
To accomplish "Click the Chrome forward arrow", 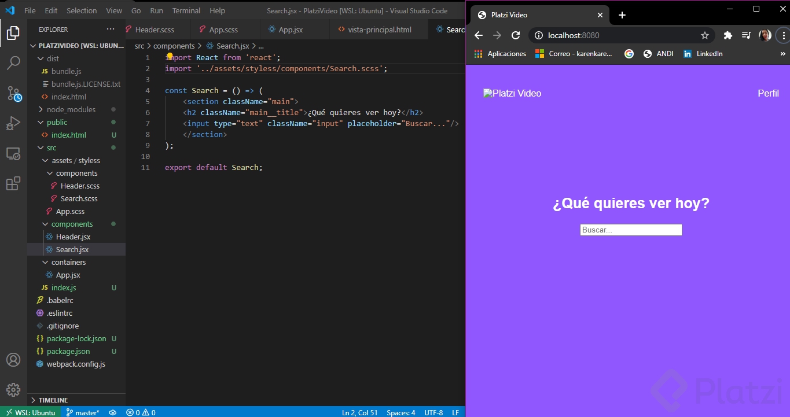I will point(497,35).
